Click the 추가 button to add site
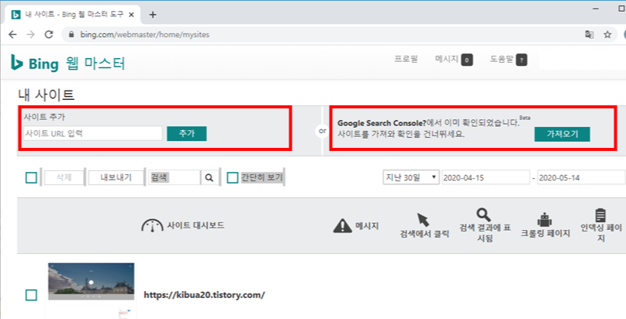 (x=187, y=133)
